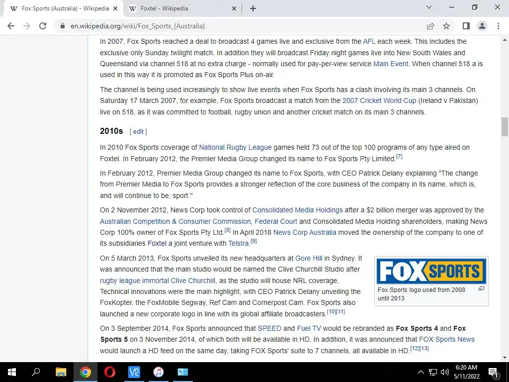Click Chrome icon in taskbar
Screen dimensions: 509x382
(x=85, y=372)
